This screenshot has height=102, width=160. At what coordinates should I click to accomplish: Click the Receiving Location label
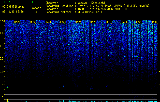pos(59,6)
